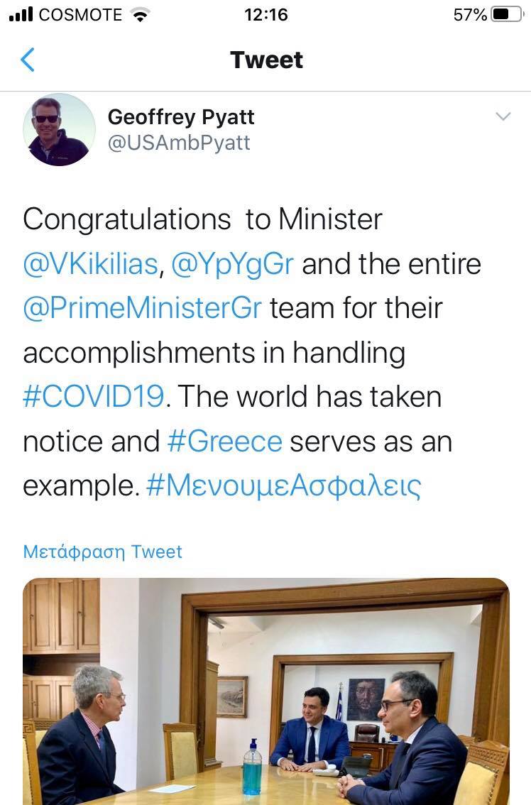
Task: Click Μετάφραση Tweet to translate
Action: click(x=103, y=552)
